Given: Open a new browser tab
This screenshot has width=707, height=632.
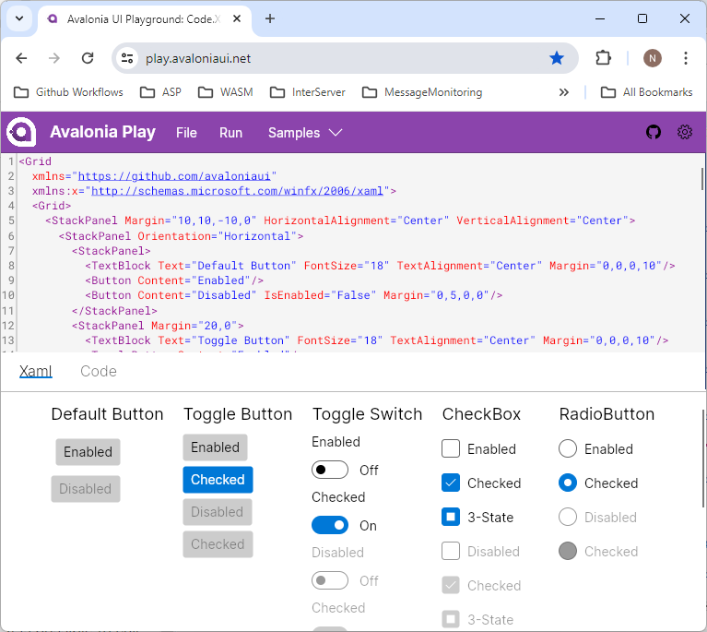Looking at the screenshot, I should (270, 18).
